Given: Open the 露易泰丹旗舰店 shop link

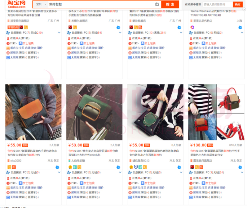Looking at the screenshot, I should click(203, 161).
